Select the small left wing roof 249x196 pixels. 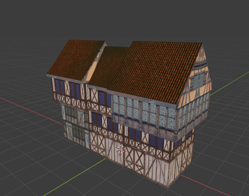point(76,60)
